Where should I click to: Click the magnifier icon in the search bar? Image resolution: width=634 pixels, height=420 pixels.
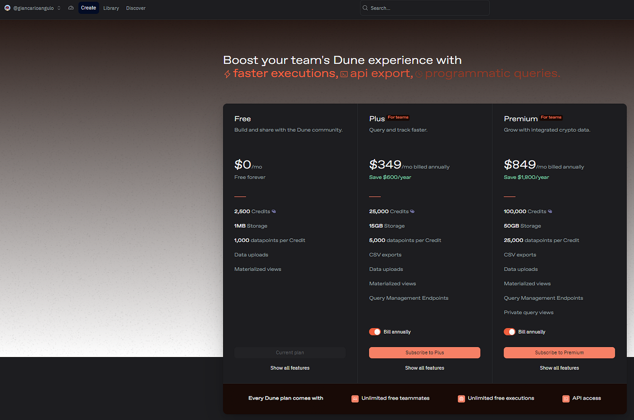pos(365,8)
